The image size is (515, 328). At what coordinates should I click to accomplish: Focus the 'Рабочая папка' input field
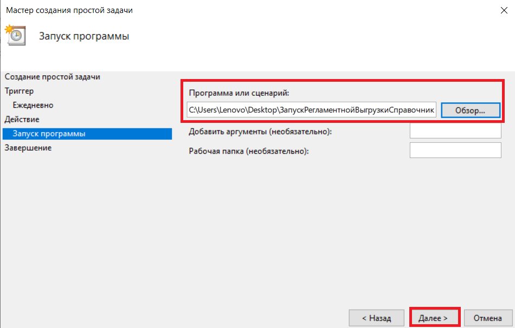455,150
